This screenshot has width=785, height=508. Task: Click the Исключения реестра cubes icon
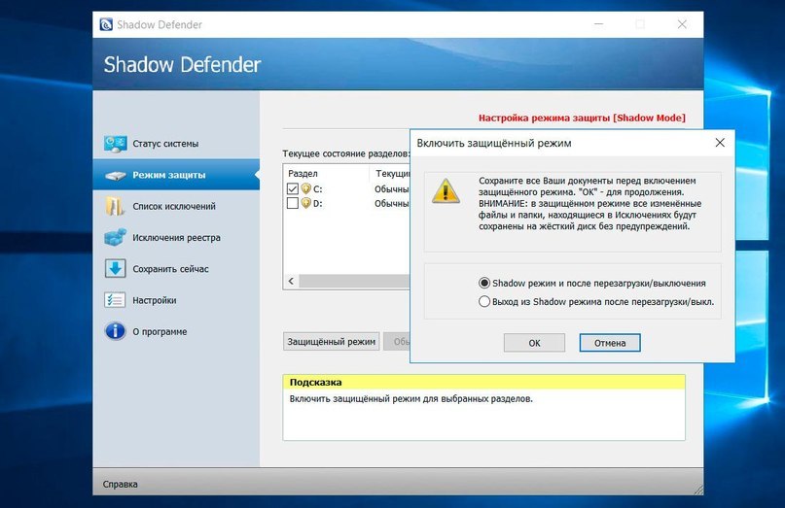coord(115,237)
